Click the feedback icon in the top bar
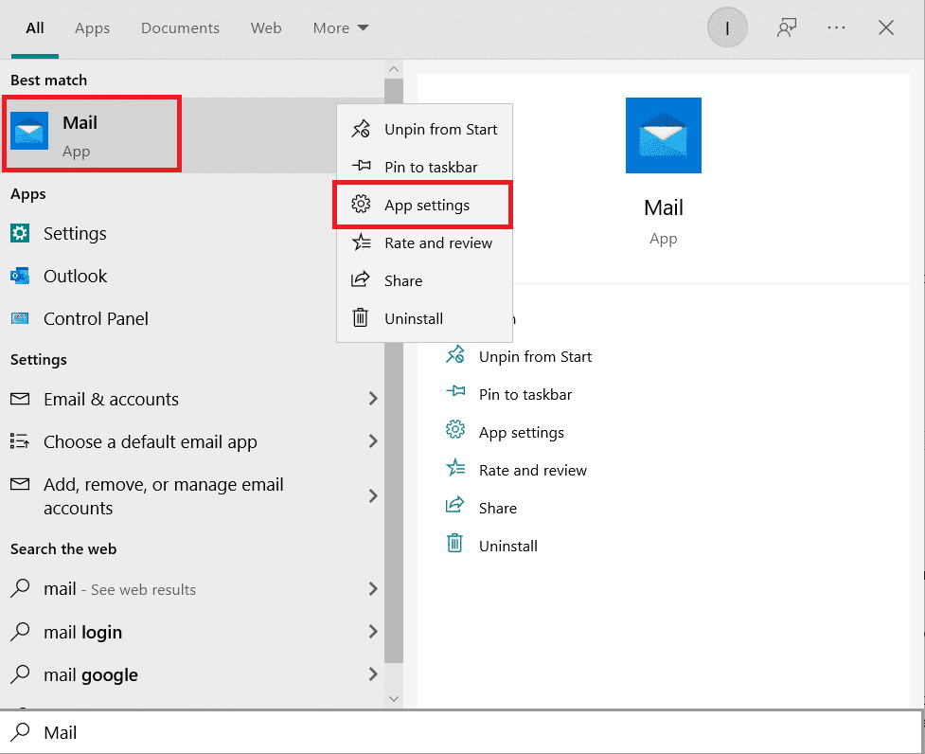Screen dimensions: 925x754 click(x=787, y=27)
